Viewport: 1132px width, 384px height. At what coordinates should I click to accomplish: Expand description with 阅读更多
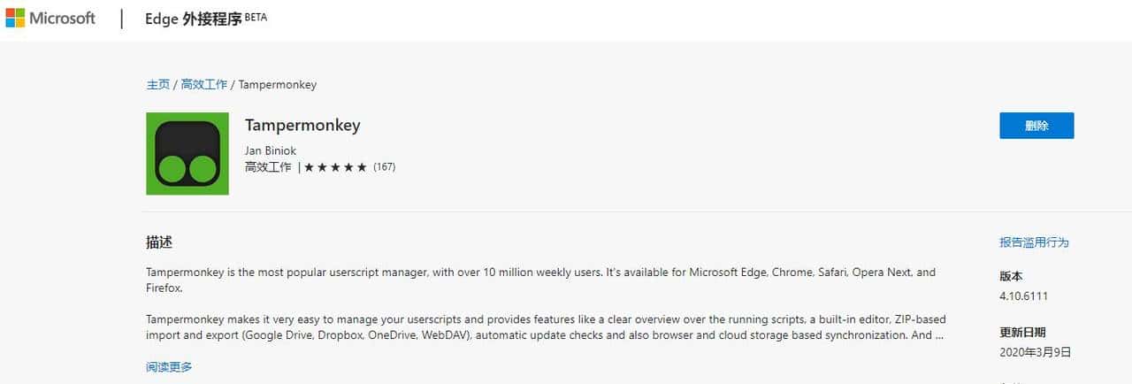coord(169,366)
